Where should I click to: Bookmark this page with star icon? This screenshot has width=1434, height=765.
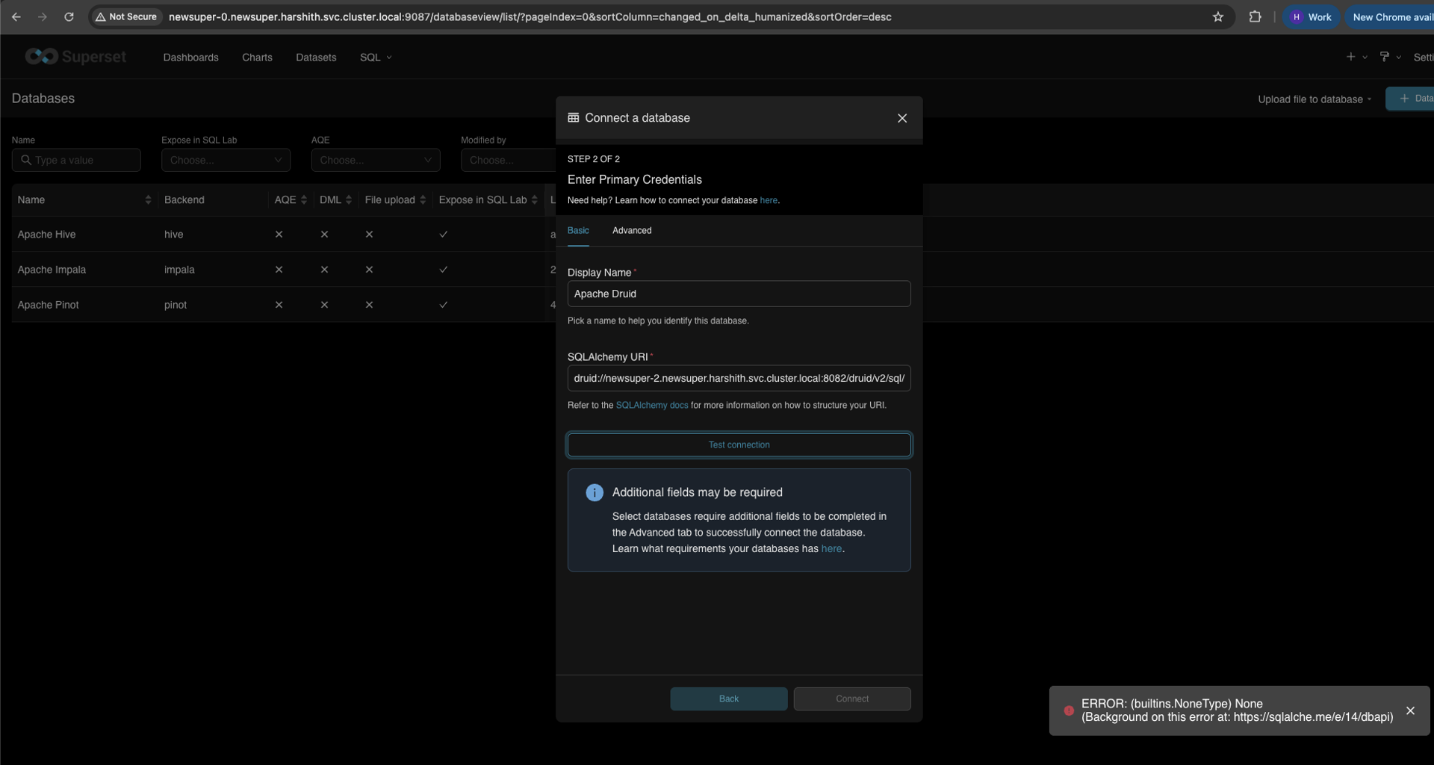(x=1218, y=16)
